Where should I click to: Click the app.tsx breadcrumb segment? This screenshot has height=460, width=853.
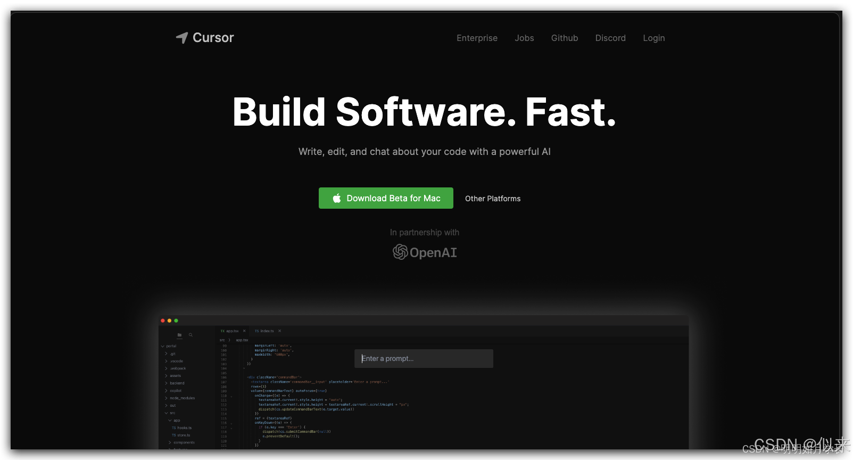tap(242, 340)
